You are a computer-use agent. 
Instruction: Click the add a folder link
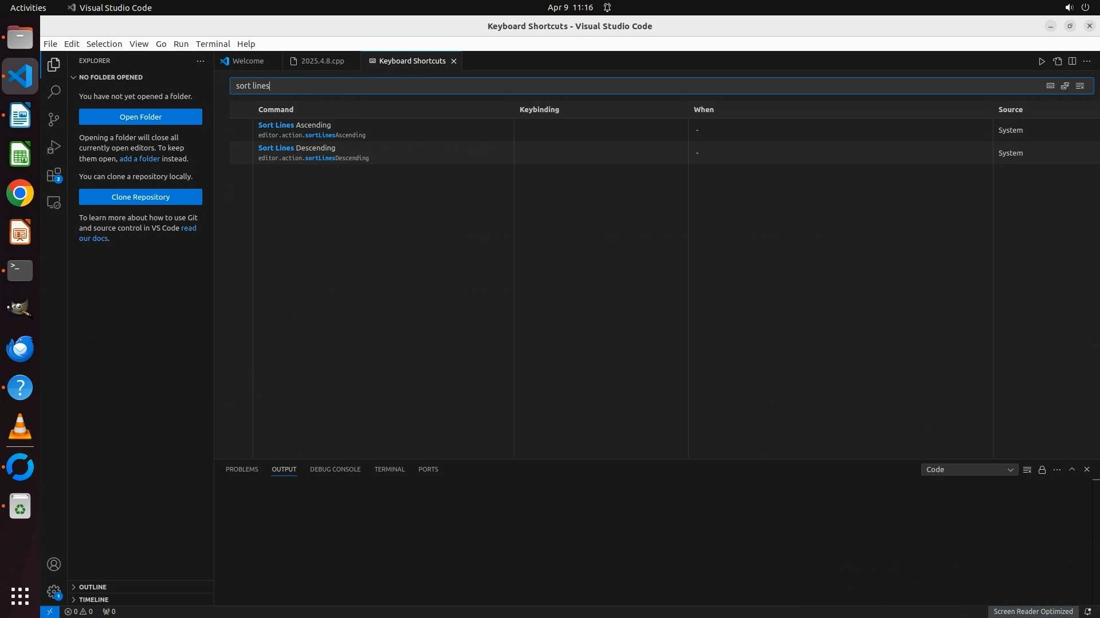click(x=139, y=159)
